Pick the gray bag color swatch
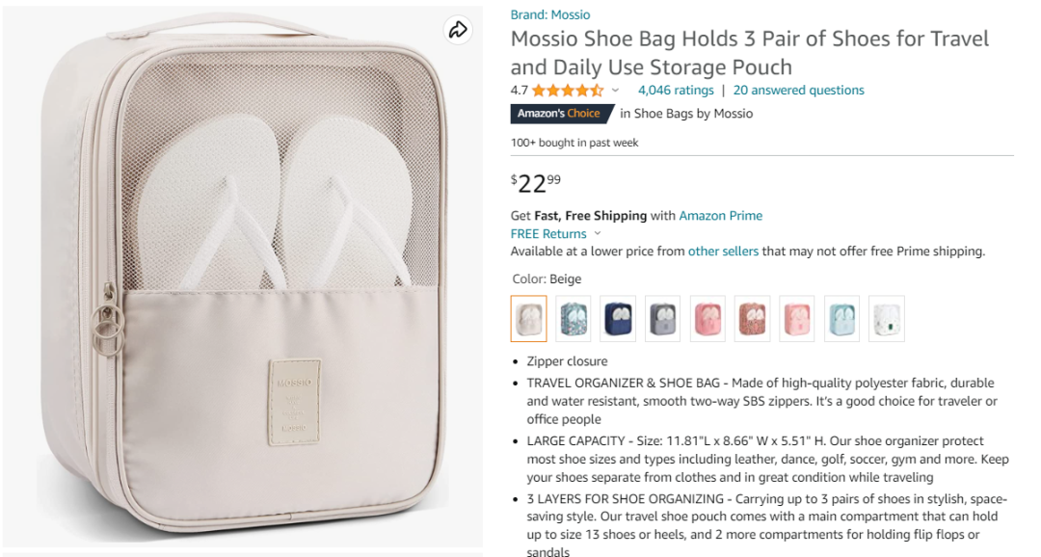This screenshot has height=557, width=1041. click(x=663, y=319)
